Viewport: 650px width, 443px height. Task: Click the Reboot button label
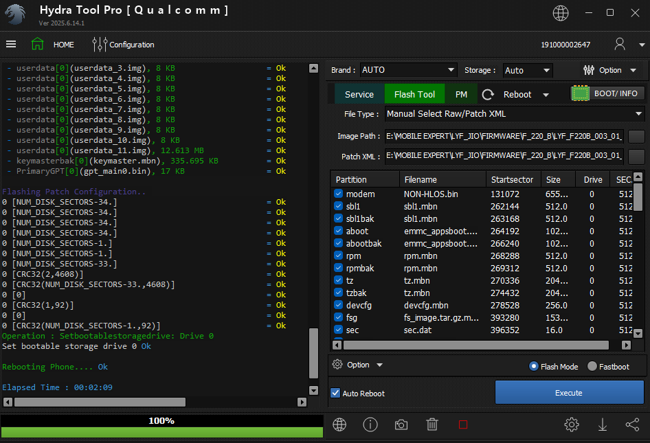tap(517, 95)
